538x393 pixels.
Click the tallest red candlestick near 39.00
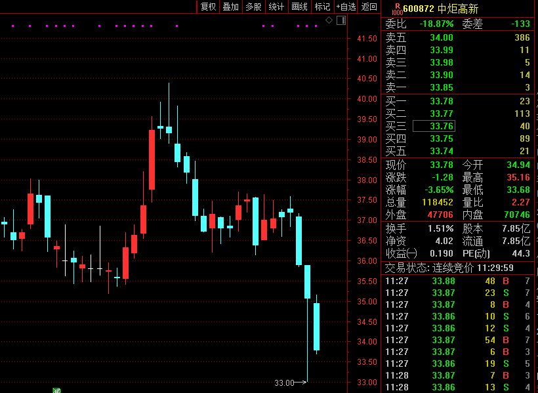tap(152, 159)
